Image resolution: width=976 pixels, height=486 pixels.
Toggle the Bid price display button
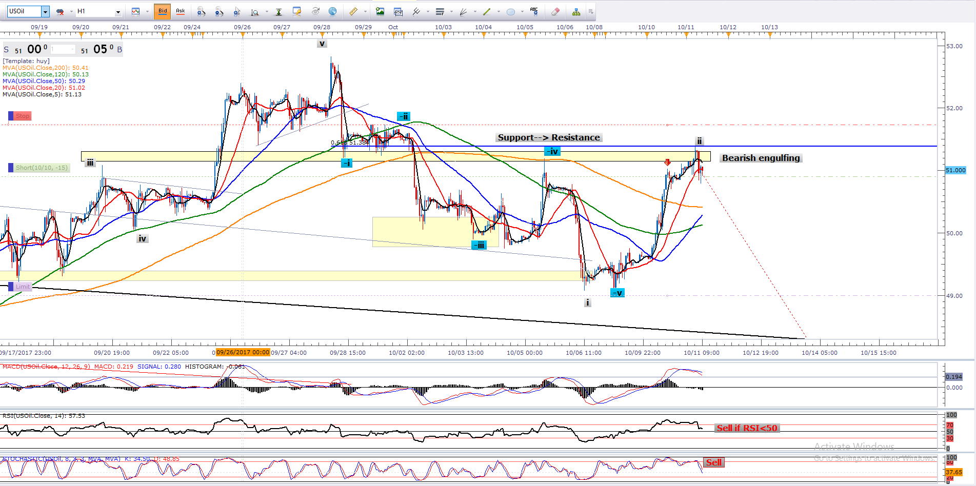point(163,11)
